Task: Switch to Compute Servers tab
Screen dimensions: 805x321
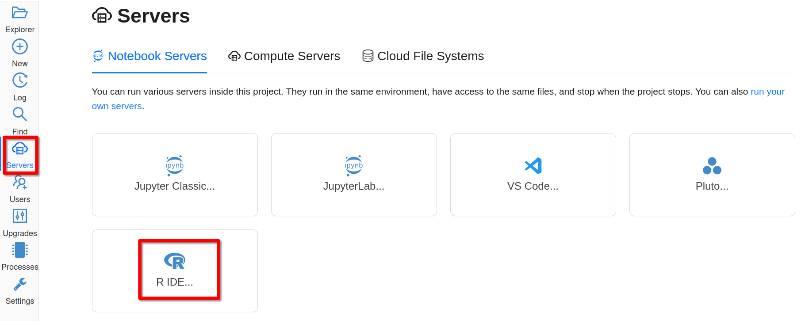Action: pos(284,56)
